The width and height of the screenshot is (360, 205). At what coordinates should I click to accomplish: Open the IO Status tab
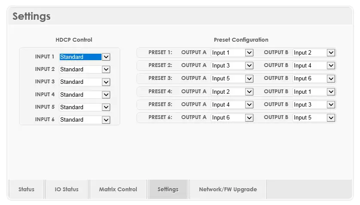[x=67, y=189]
